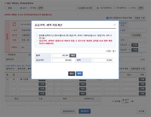Viewport: 151px width, 117px height.
Task: Click the 선택 button beside 외국인
Action: point(140,8)
